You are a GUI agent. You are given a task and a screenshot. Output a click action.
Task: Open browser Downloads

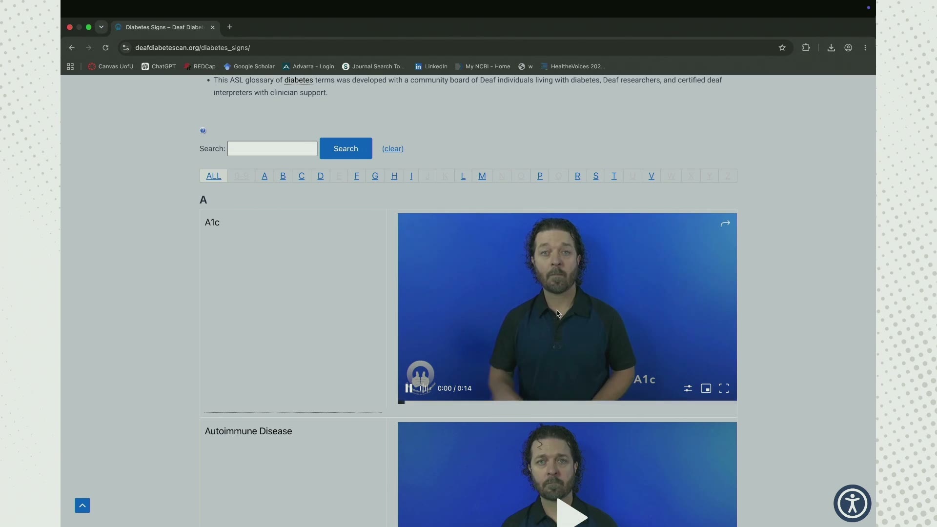831,48
